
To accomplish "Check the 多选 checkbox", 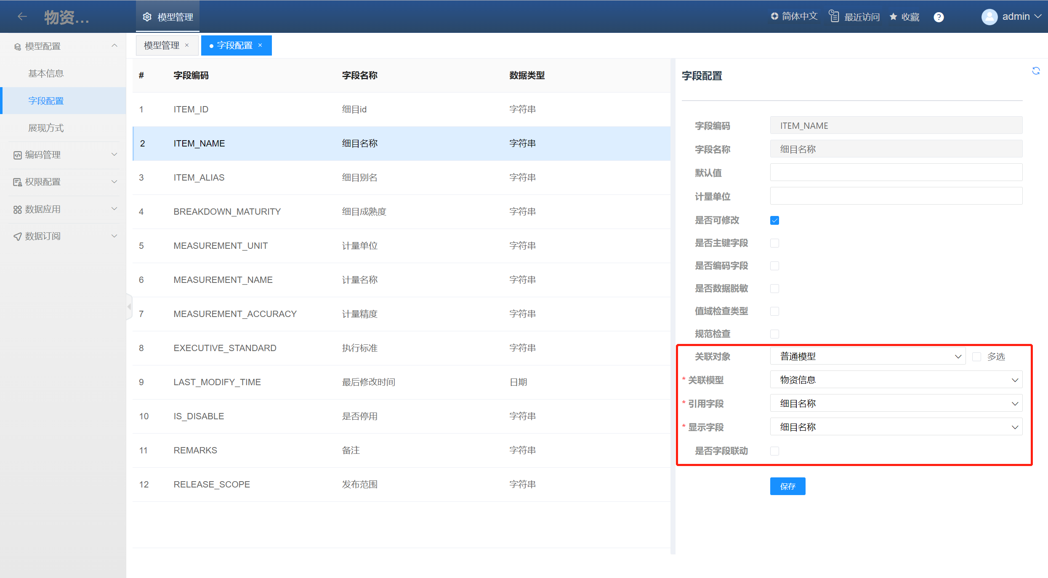I will coord(976,357).
